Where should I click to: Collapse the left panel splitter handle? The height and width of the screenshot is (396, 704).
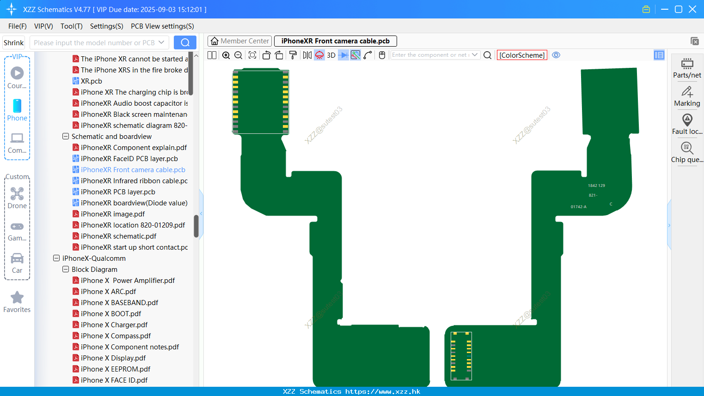tap(201, 214)
